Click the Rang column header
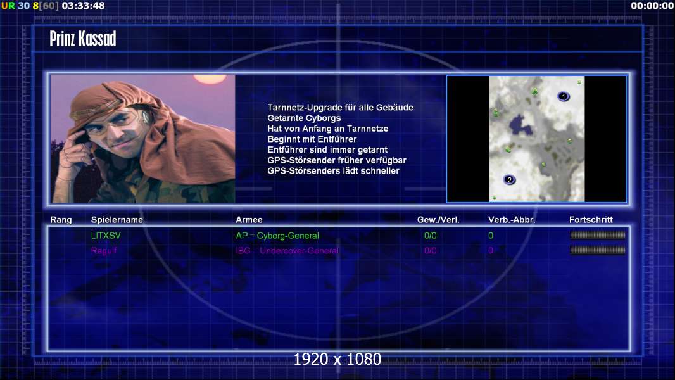Screen dimensions: 675x380 (x=61, y=220)
